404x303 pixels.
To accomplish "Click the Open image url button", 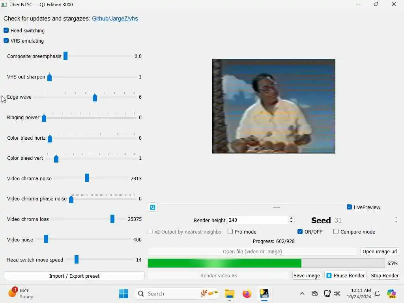I will [x=380, y=251].
